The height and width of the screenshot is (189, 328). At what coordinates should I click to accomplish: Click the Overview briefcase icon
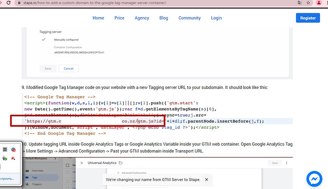tap(27, 170)
